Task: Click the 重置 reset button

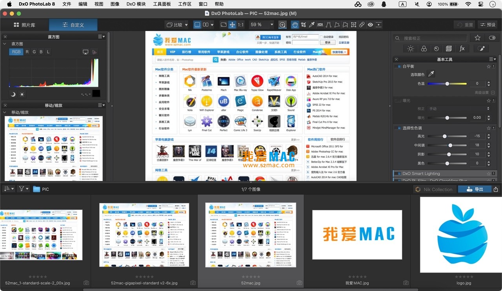Action: point(465,25)
